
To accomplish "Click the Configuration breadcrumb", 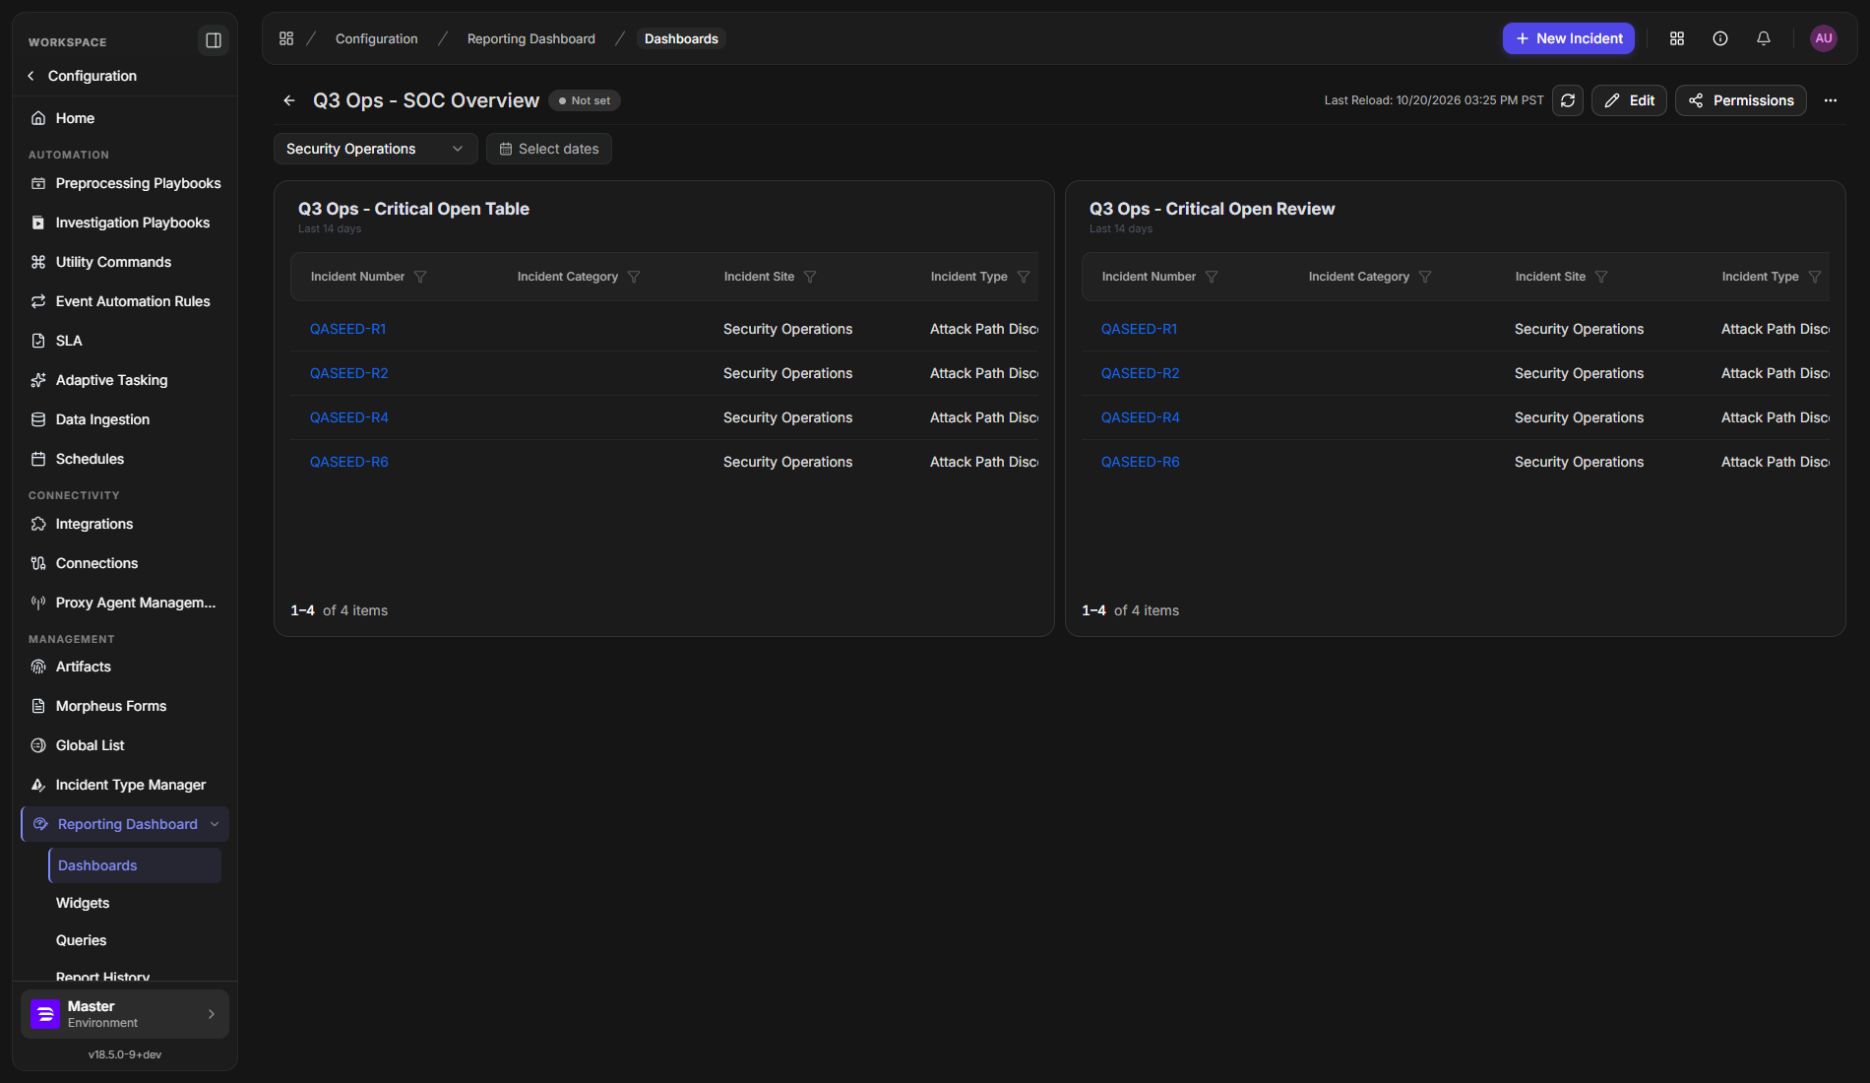I will tap(377, 38).
